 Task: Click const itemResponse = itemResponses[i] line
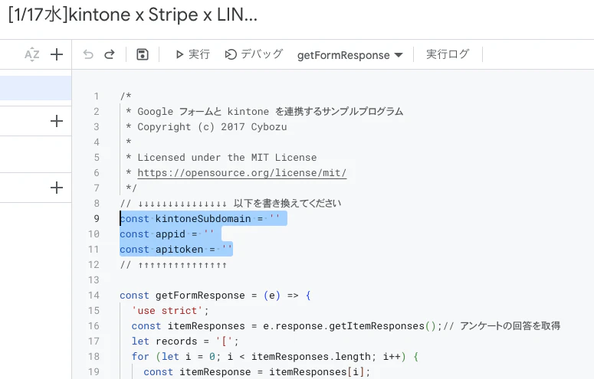(257, 372)
